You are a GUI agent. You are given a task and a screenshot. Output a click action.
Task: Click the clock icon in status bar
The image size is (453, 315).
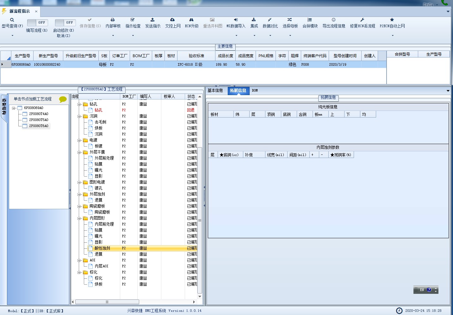[400, 311]
